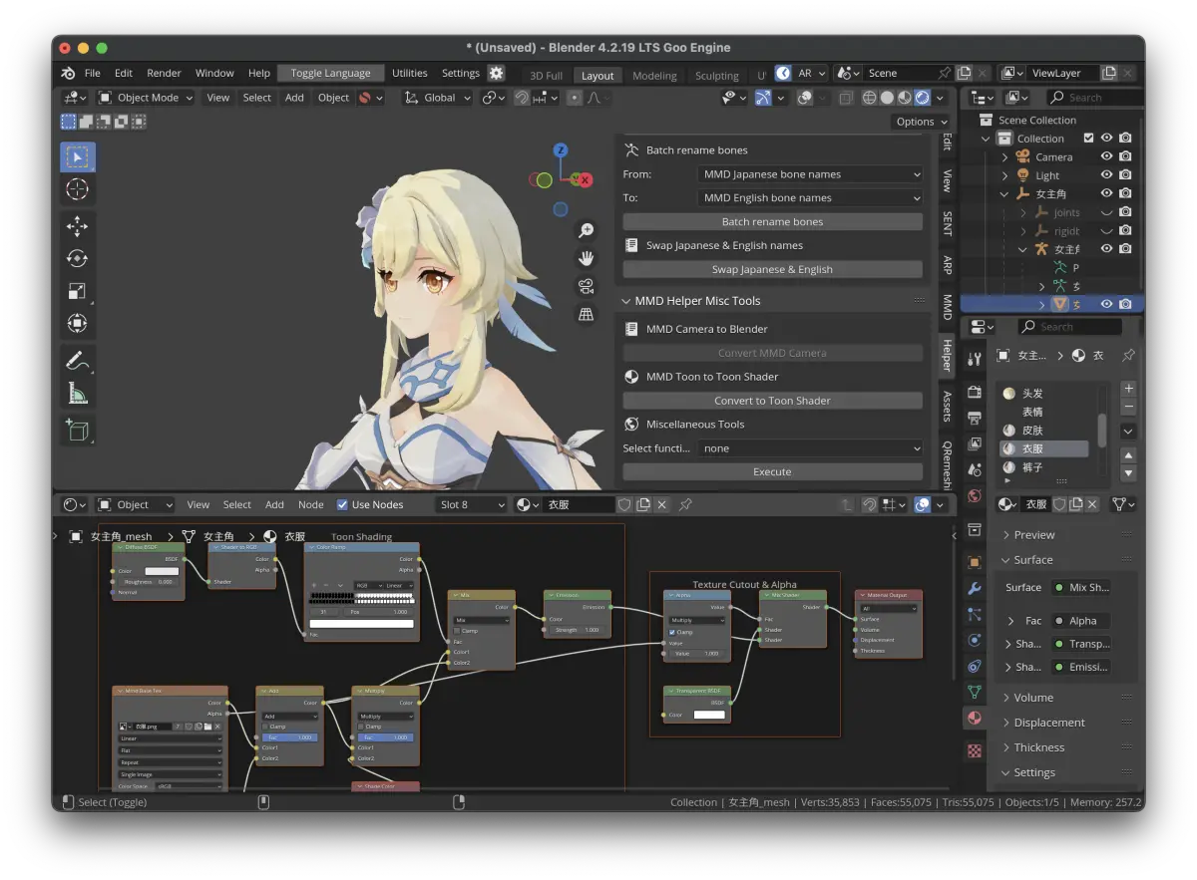Open MMD English bone names dropdown
This screenshot has height=880, width=1197.
point(809,198)
